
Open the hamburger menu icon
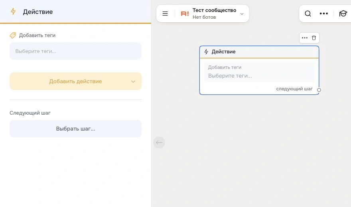pyautogui.click(x=165, y=14)
